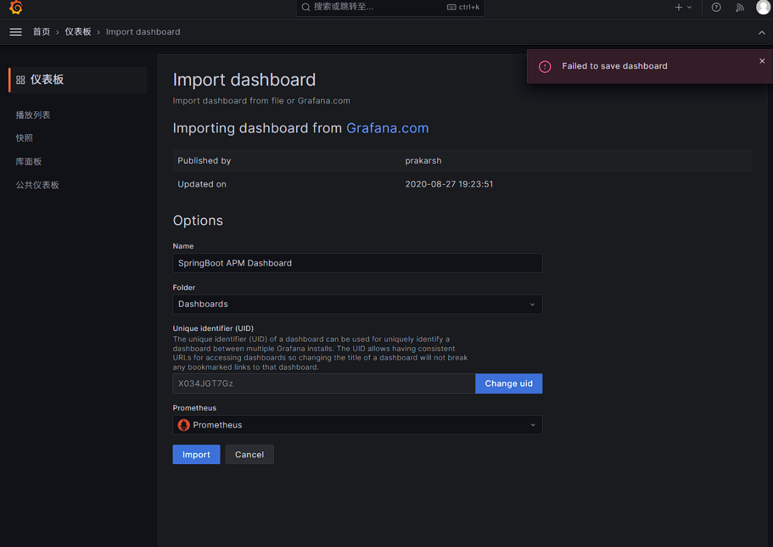This screenshot has width=773, height=547.
Task: Click the Published by label
Action: 204,161
